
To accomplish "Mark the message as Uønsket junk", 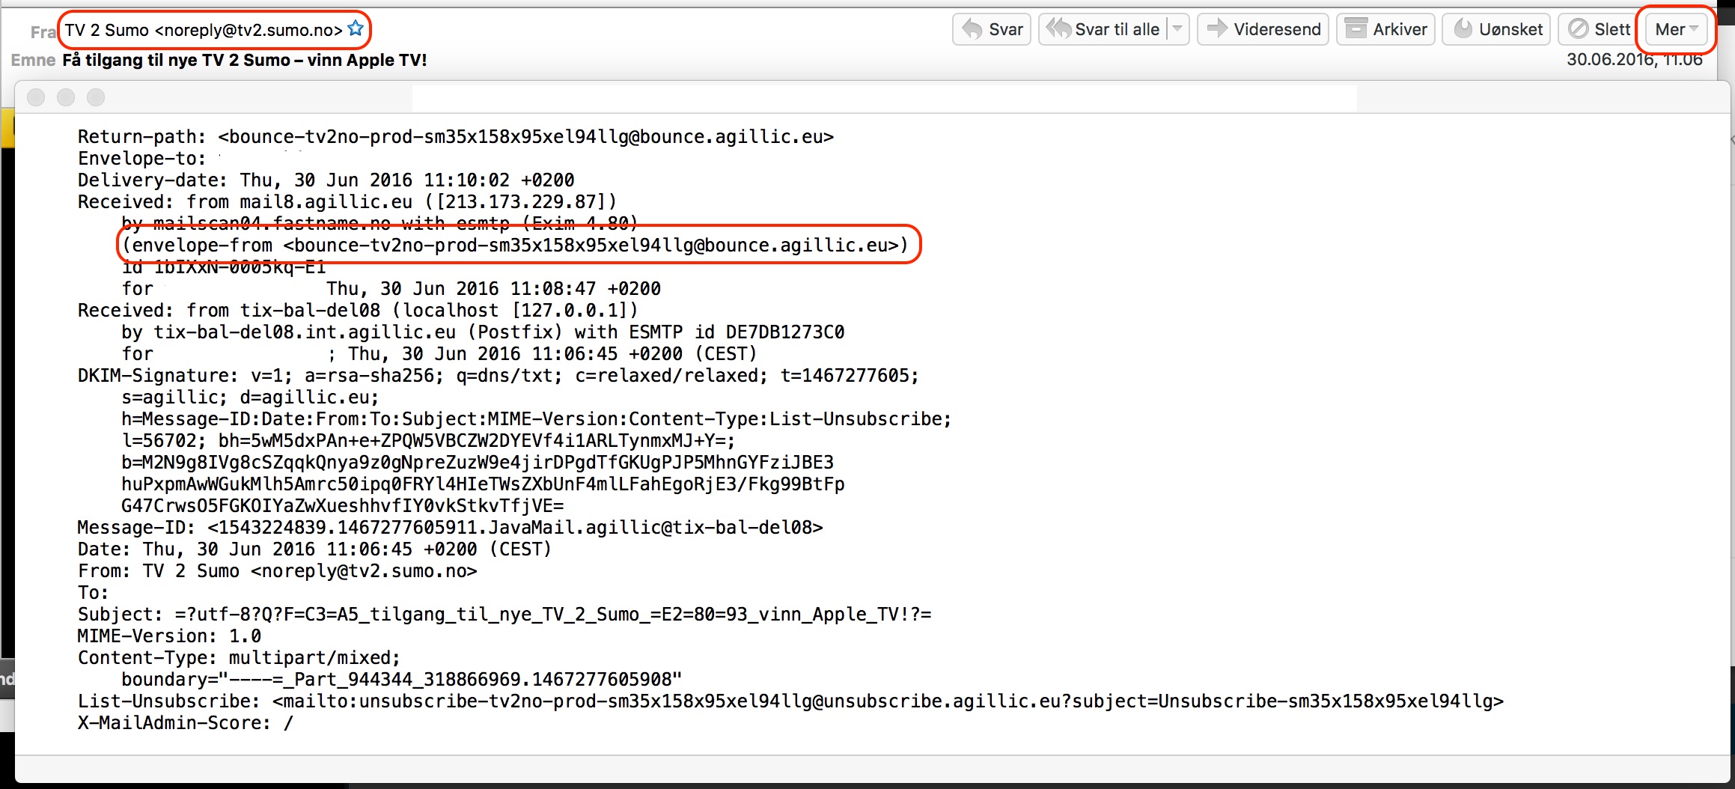I will click(1496, 29).
